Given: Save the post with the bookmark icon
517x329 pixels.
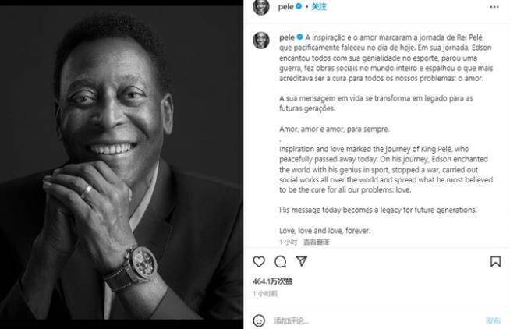Looking at the screenshot, I should pos(495,262).
